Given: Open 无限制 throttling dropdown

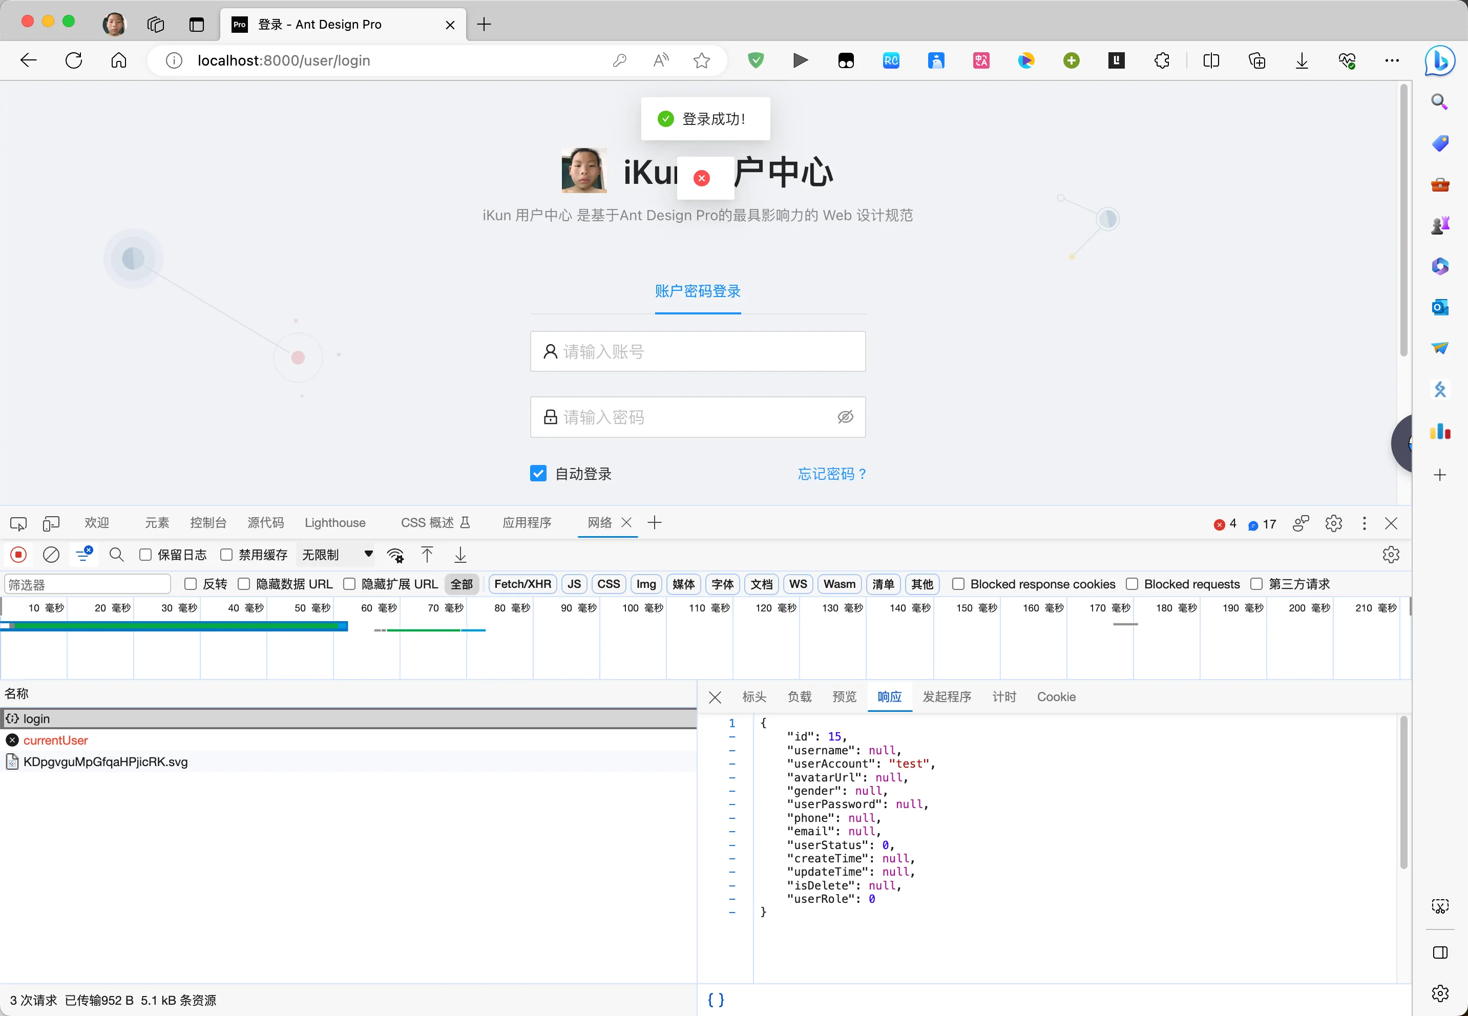Looking at the screenshot, I should point(338,555).
